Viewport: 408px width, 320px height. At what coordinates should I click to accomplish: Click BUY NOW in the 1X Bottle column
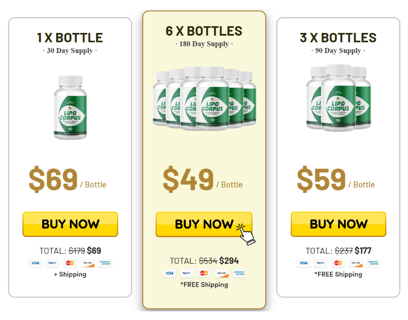coord(70,224)
